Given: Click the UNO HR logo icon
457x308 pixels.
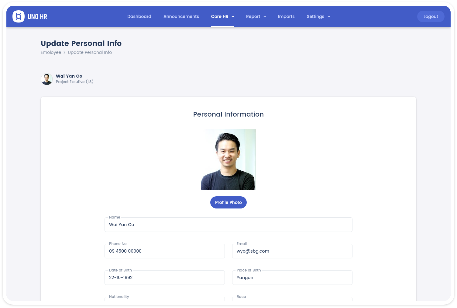Looking at the screenshot, I should pos(19,16).
